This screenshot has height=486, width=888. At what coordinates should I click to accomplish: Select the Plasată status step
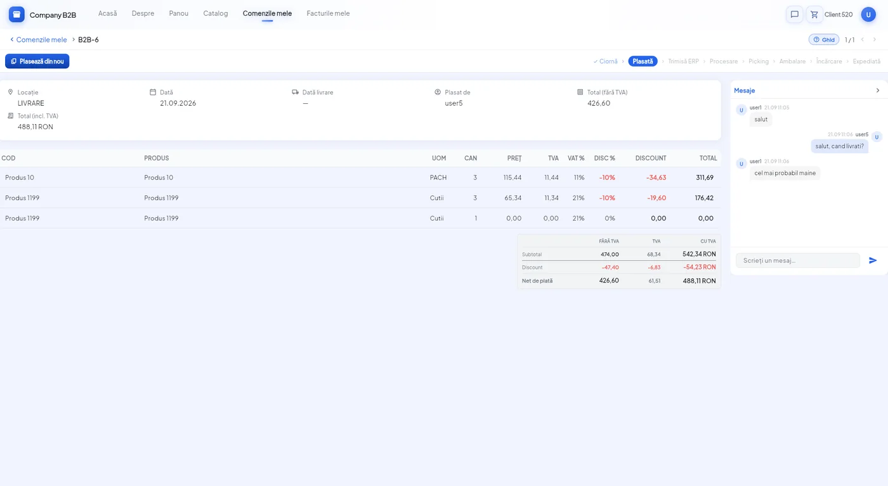coord(643,61)
